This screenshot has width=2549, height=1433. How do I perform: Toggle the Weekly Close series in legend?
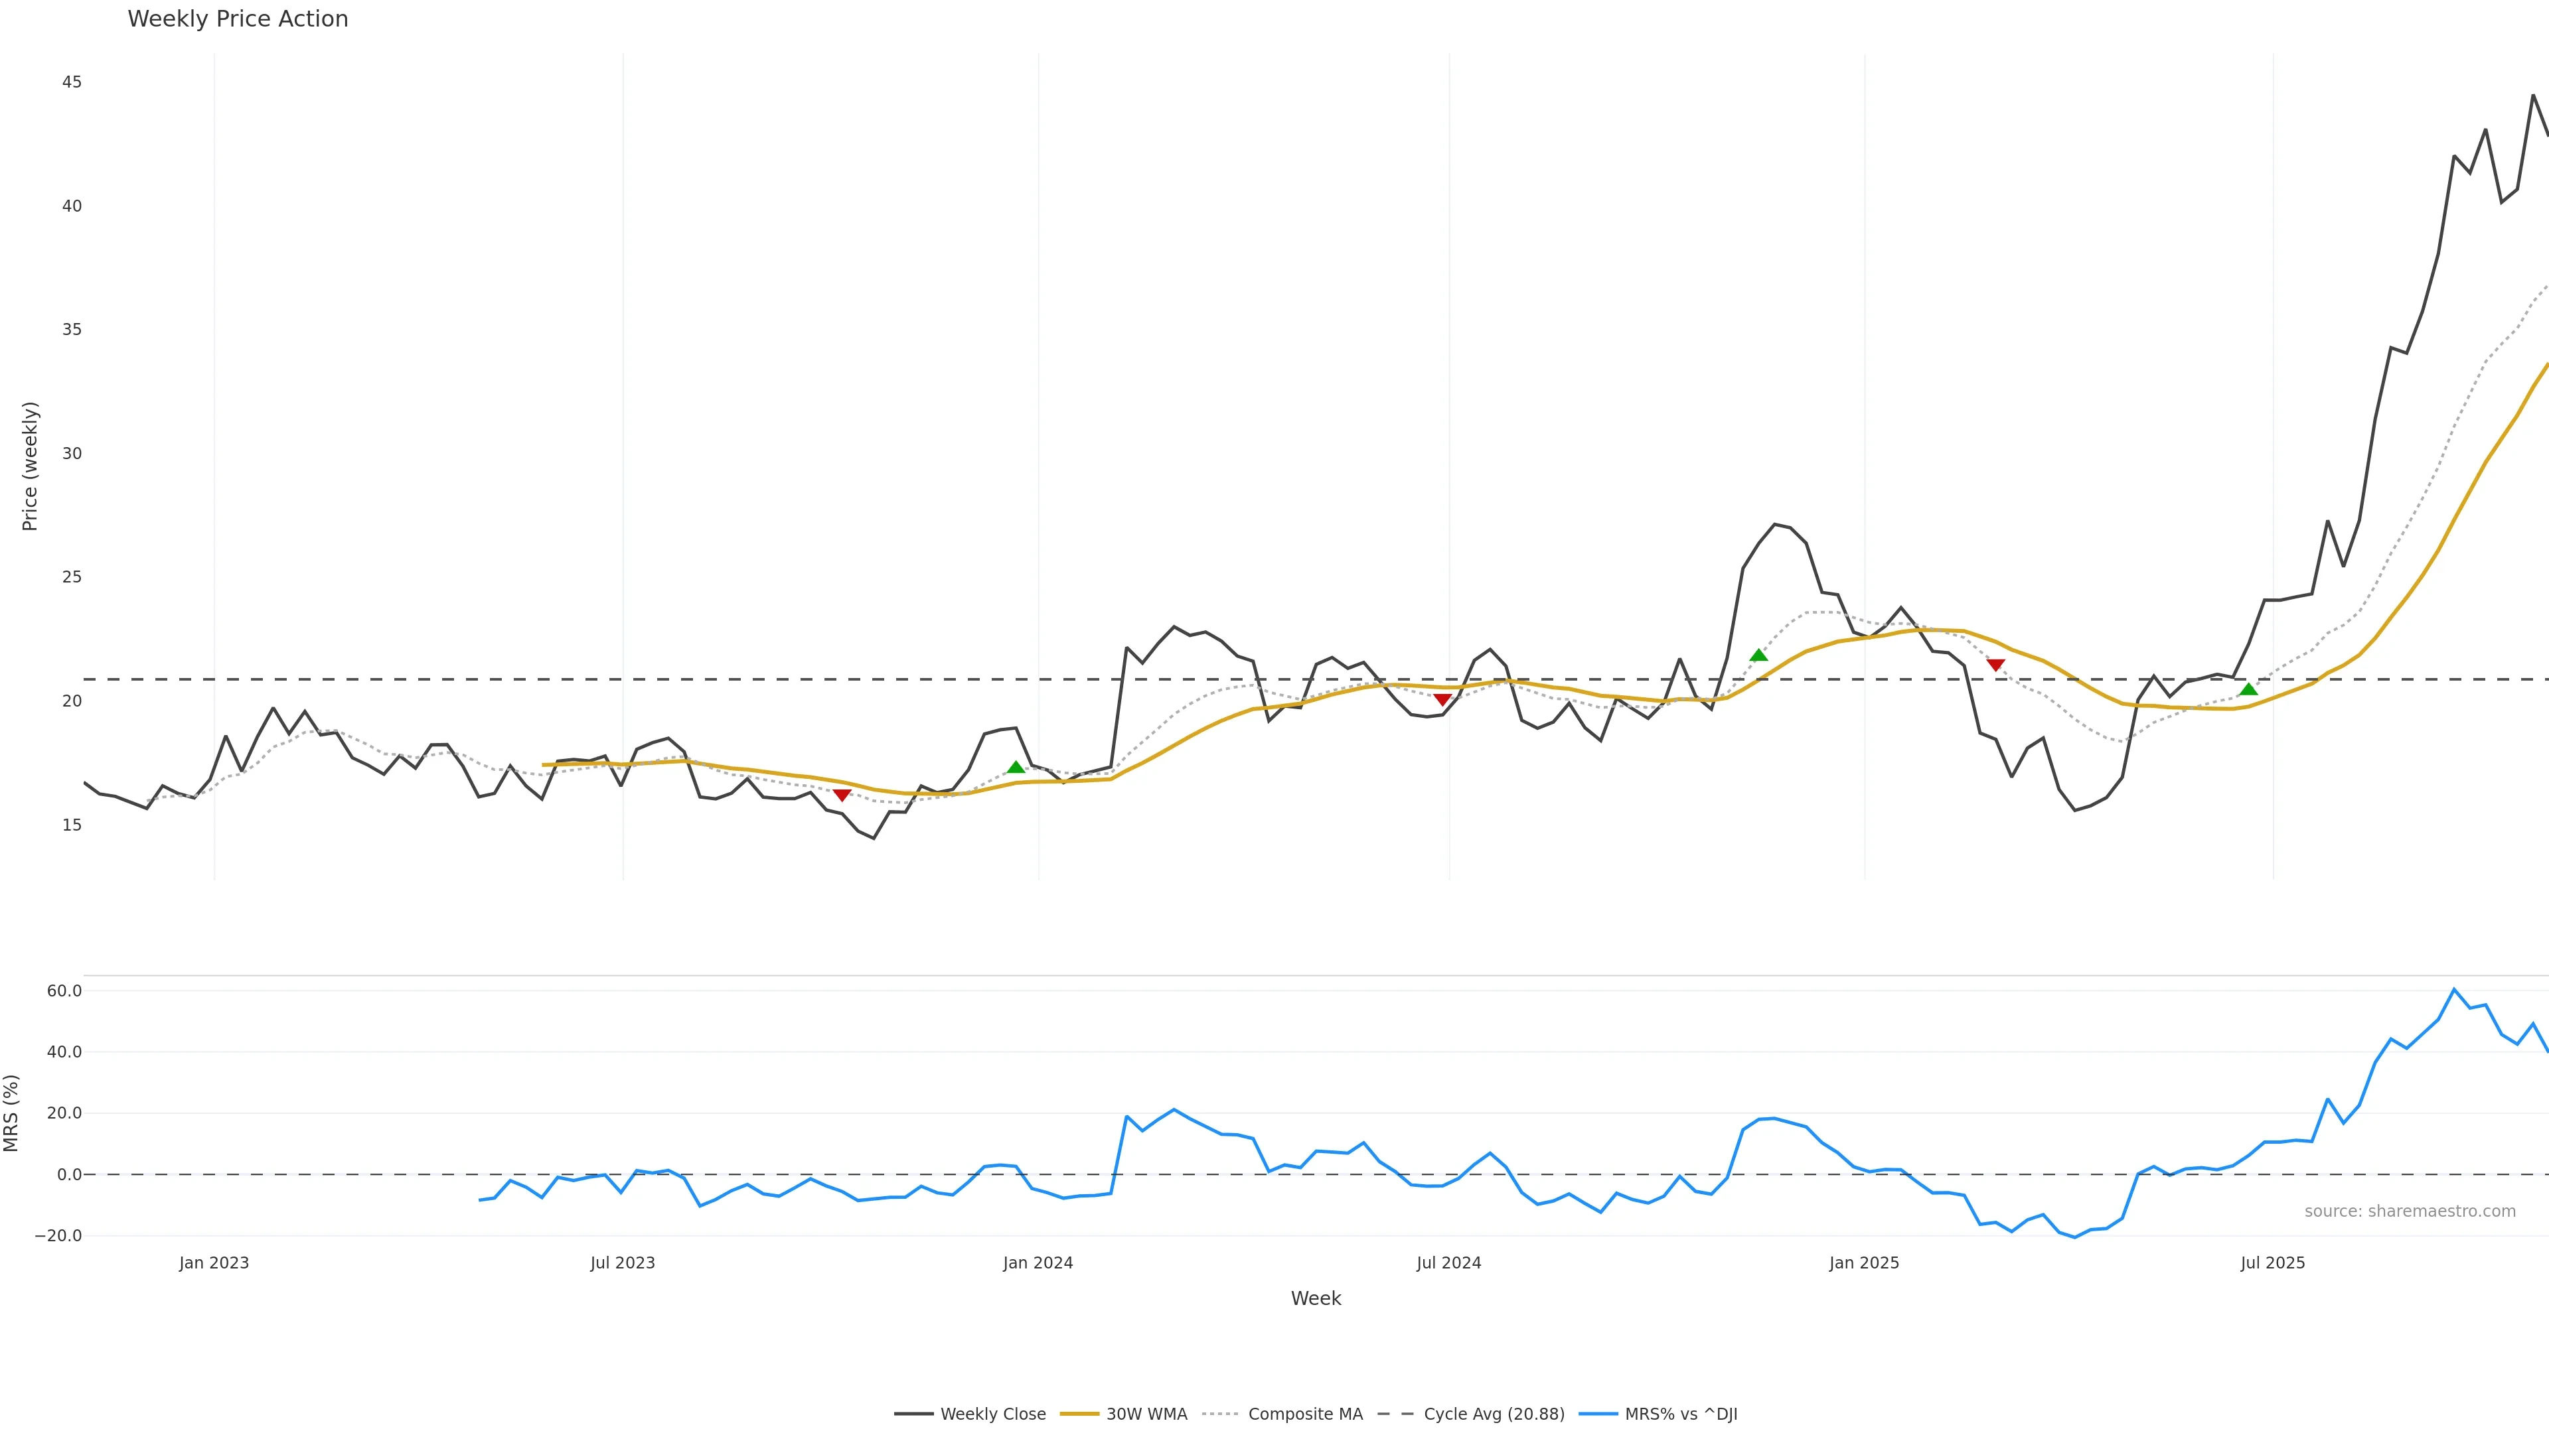click(x=992, y=1414)
